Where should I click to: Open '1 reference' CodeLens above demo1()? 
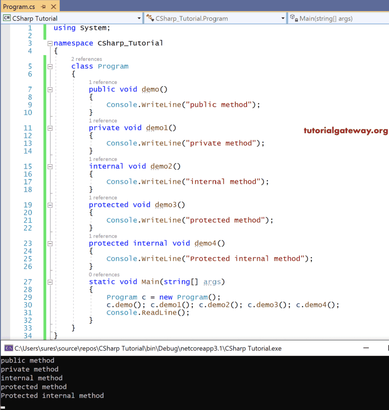[x=103, y=121]
